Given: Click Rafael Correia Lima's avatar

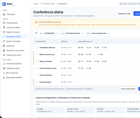Looking at the screenshot, I should (x=37, y=54).
